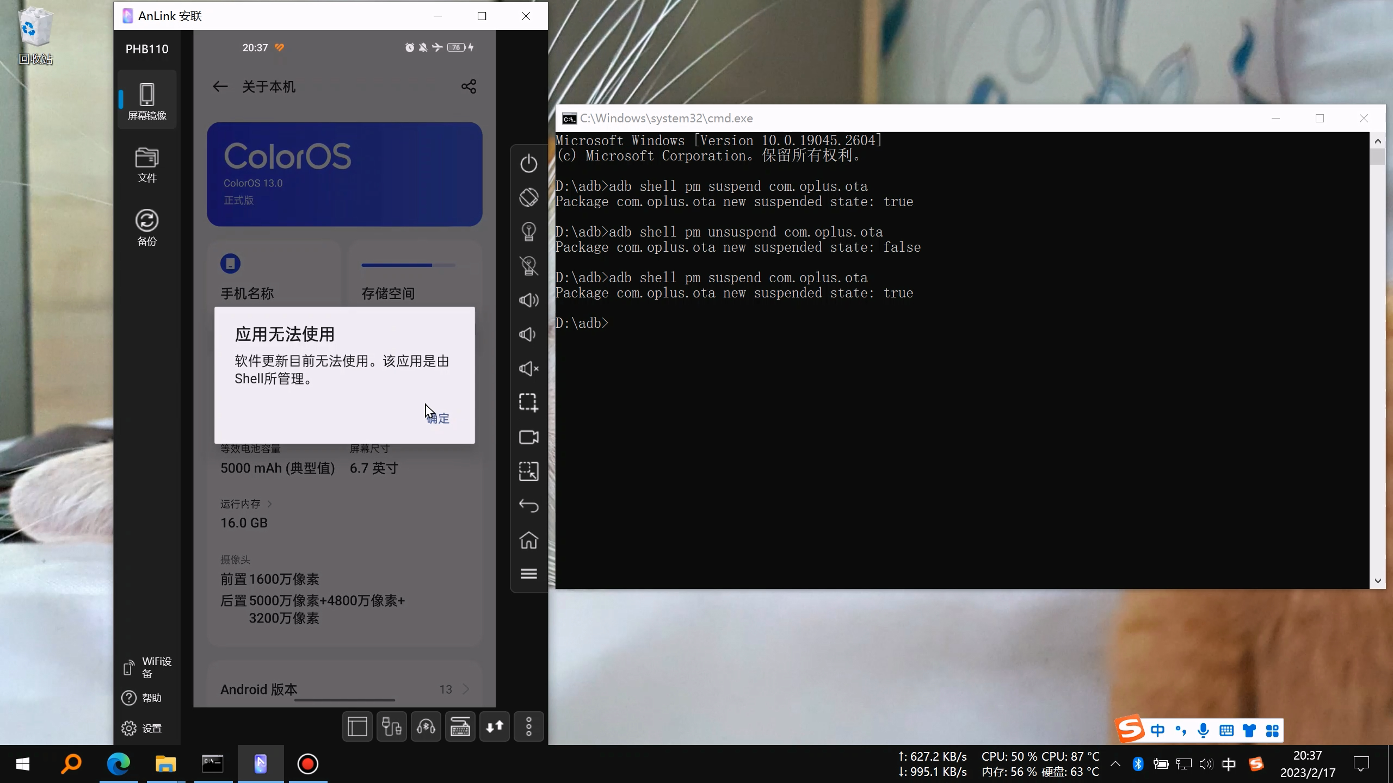Screen dimensions: 1393x783
Task: Open the Recycle Bin desktop icon
Action: (36, 36)
